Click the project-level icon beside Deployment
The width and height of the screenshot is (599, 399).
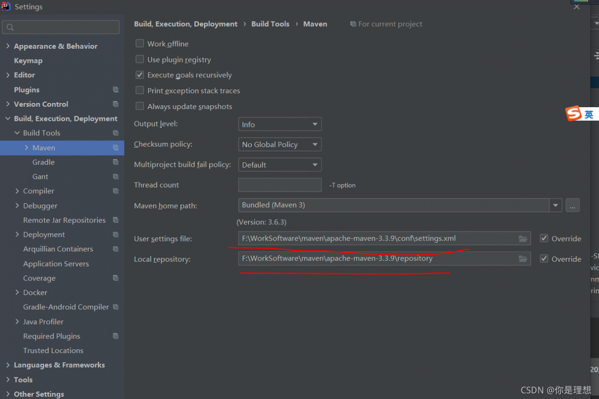click(x=116, y=235)
